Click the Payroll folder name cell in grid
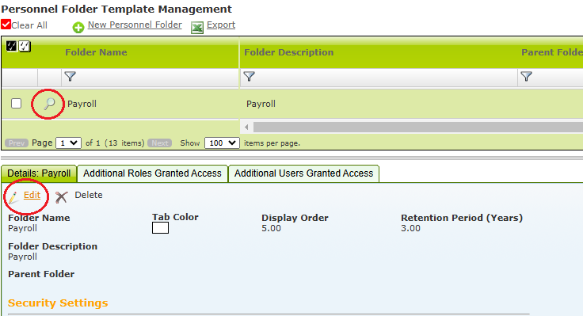Viewport: 583px width, 316px height. tap(82, 104)
